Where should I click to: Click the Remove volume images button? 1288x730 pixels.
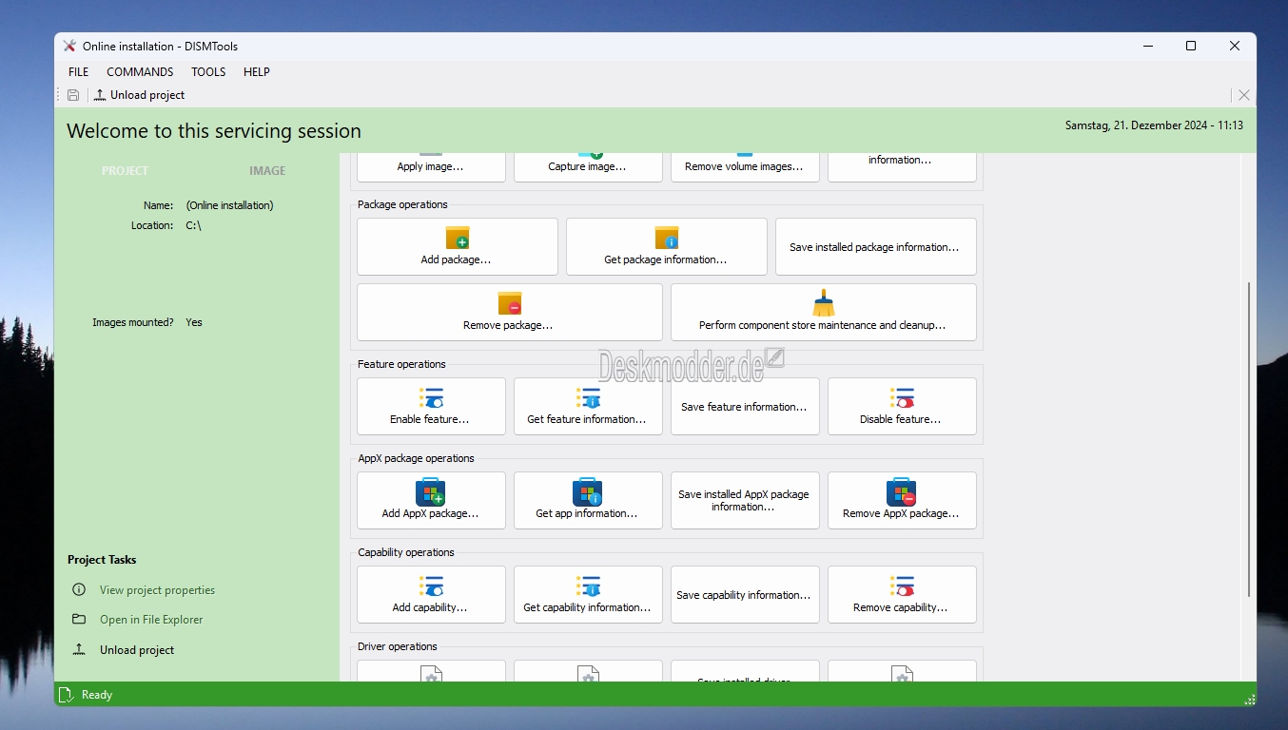point(745,166)
